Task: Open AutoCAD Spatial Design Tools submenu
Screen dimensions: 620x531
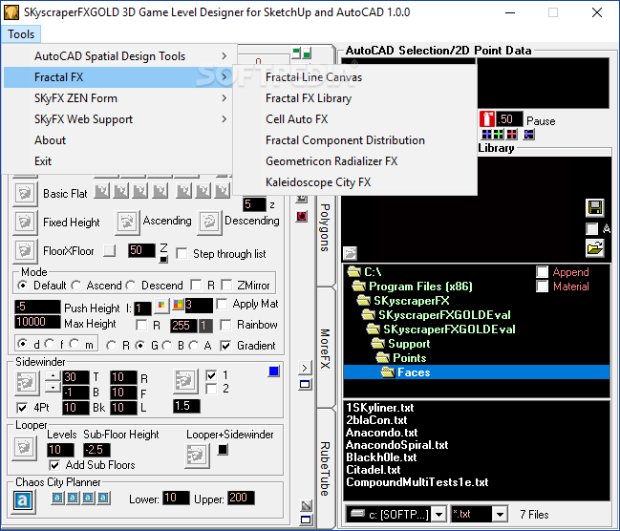Action: tap(118, 56)
